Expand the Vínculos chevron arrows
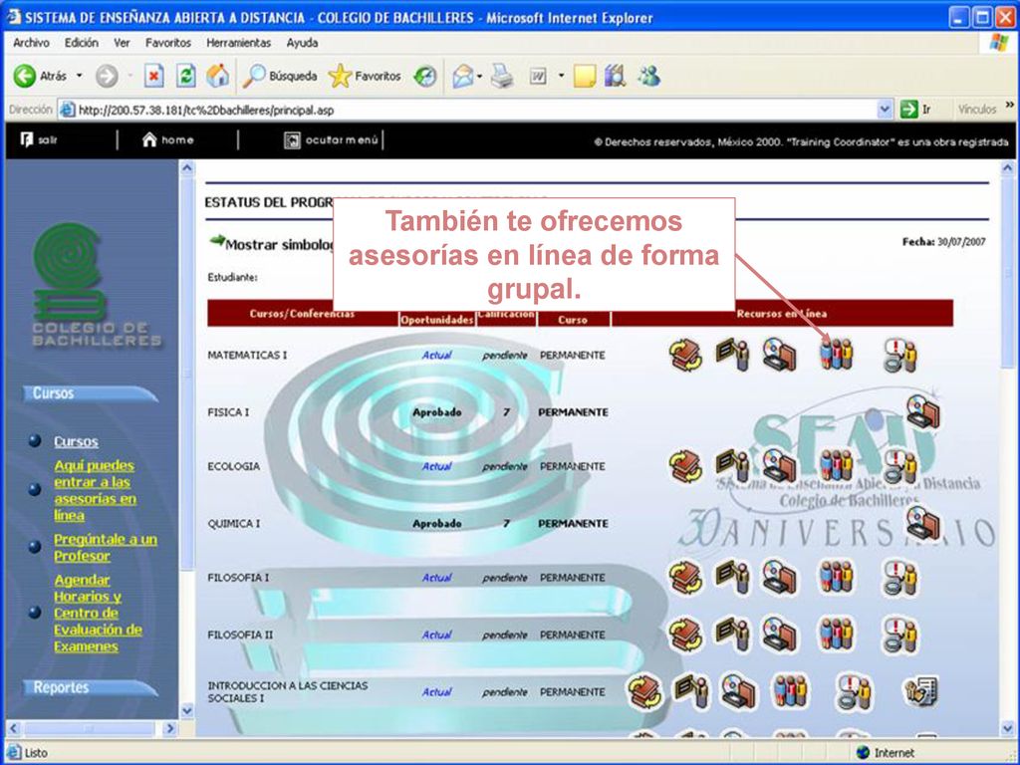 1010,105
